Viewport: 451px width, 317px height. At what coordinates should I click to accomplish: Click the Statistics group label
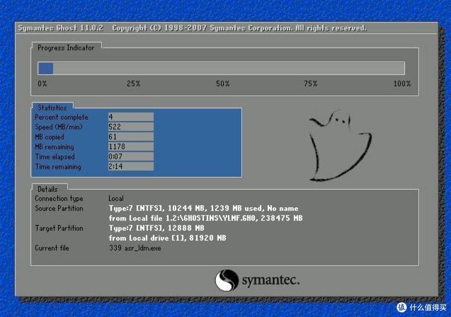pyautogui.click(x=52, y=108)
